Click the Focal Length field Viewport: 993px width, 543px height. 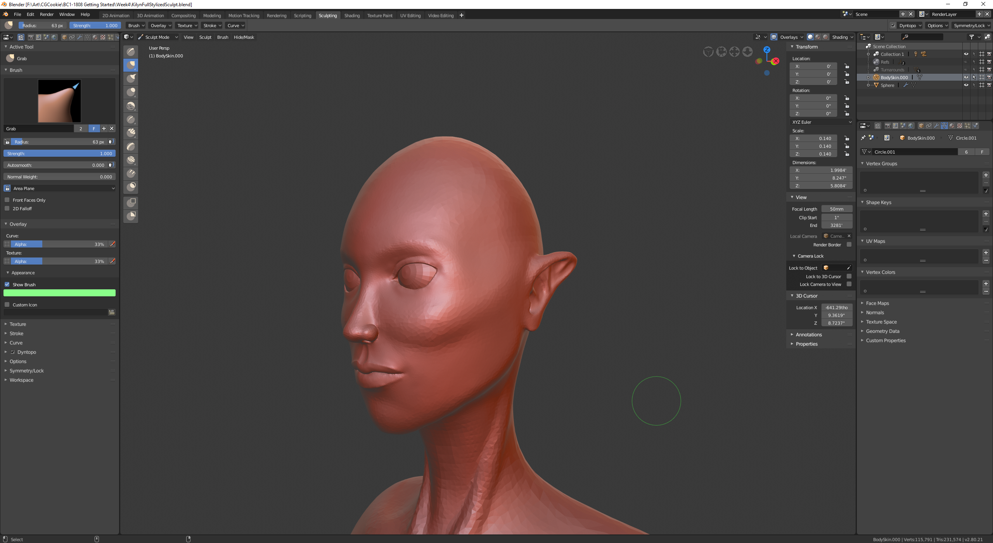[x=836, y=209]
